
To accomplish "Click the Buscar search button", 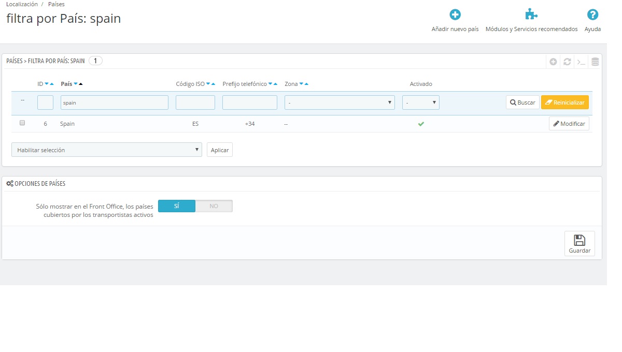I will pyautogui.click(x=522, y=102).
